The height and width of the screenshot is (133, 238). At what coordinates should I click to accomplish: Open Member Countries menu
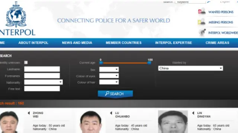click(x=123, y=43)
